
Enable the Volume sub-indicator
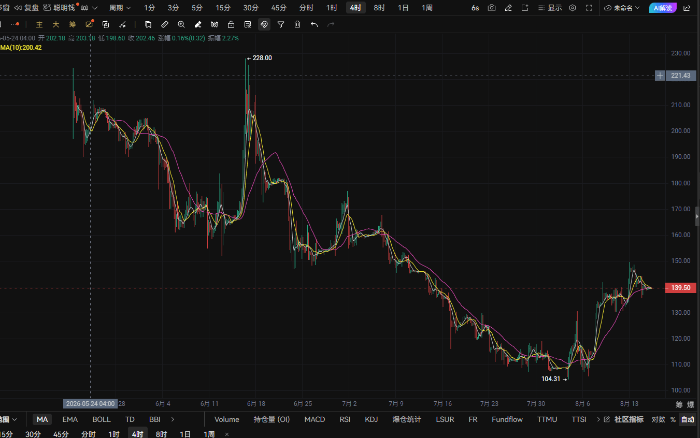[x=227, y=419]
